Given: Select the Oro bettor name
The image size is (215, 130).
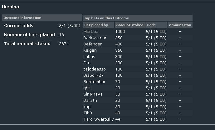Looking at the screenshot, I should pyautogui.click(x=87, y=63).
